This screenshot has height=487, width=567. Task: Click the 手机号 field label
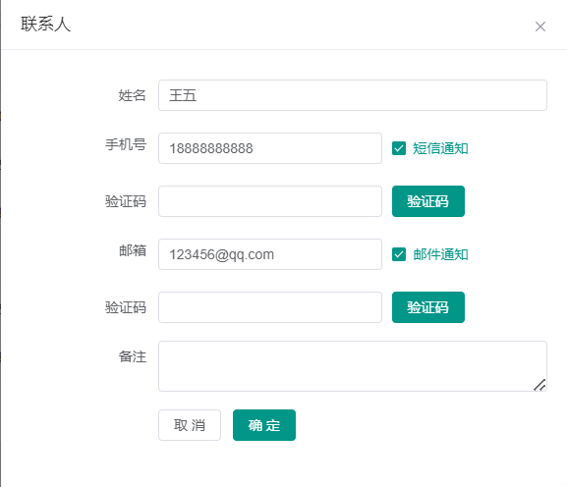126,144
